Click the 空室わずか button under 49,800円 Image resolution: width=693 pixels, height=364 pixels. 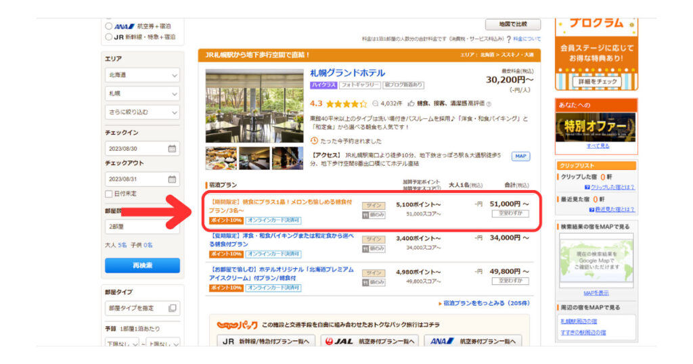[510, 281]
